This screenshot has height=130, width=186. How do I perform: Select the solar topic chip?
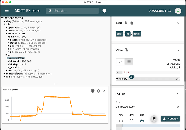(119, 34)
